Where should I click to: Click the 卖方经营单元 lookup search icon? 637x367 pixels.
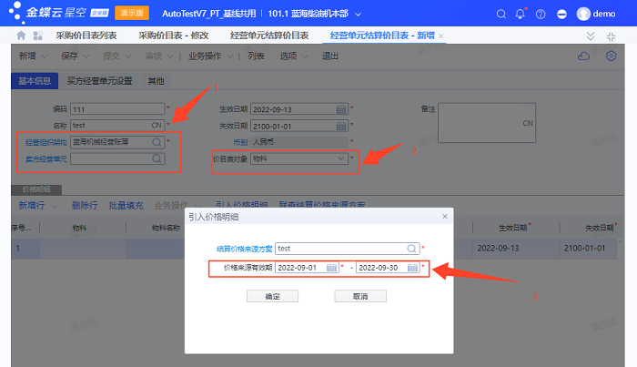pos(157,158)
